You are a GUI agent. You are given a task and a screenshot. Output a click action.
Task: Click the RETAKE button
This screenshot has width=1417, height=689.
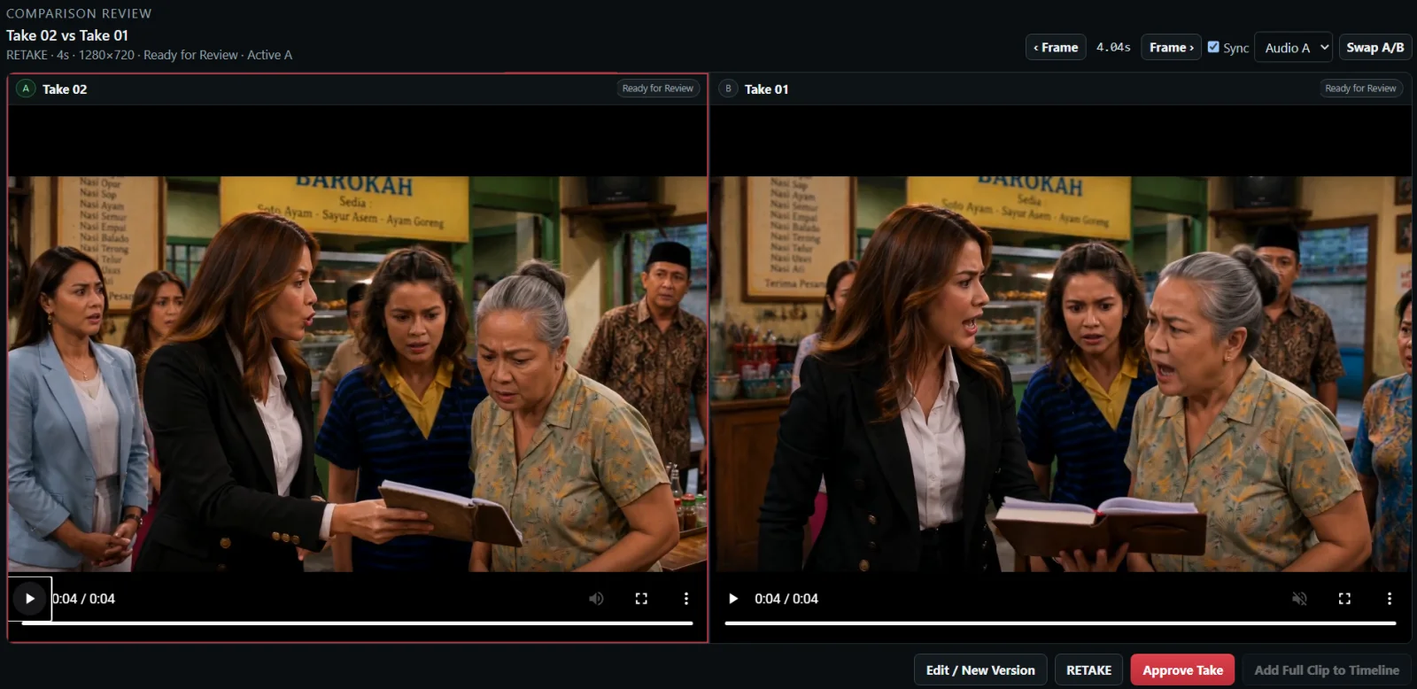[1088, 670]
